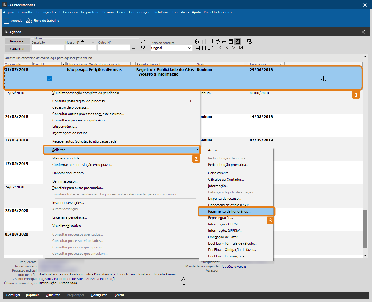This screenshot has height=302, width=372.
Task: Open the Sigilo column filter arrow
Action: (x=246, y=64)
